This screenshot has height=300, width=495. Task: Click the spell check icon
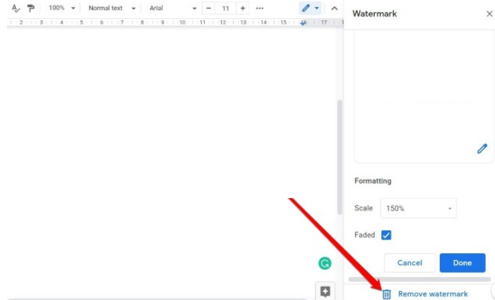click(16, 9)
